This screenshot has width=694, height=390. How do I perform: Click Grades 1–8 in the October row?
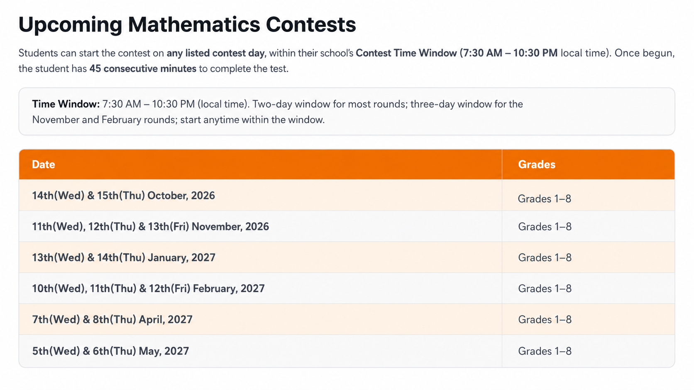(x=545, y=199)
